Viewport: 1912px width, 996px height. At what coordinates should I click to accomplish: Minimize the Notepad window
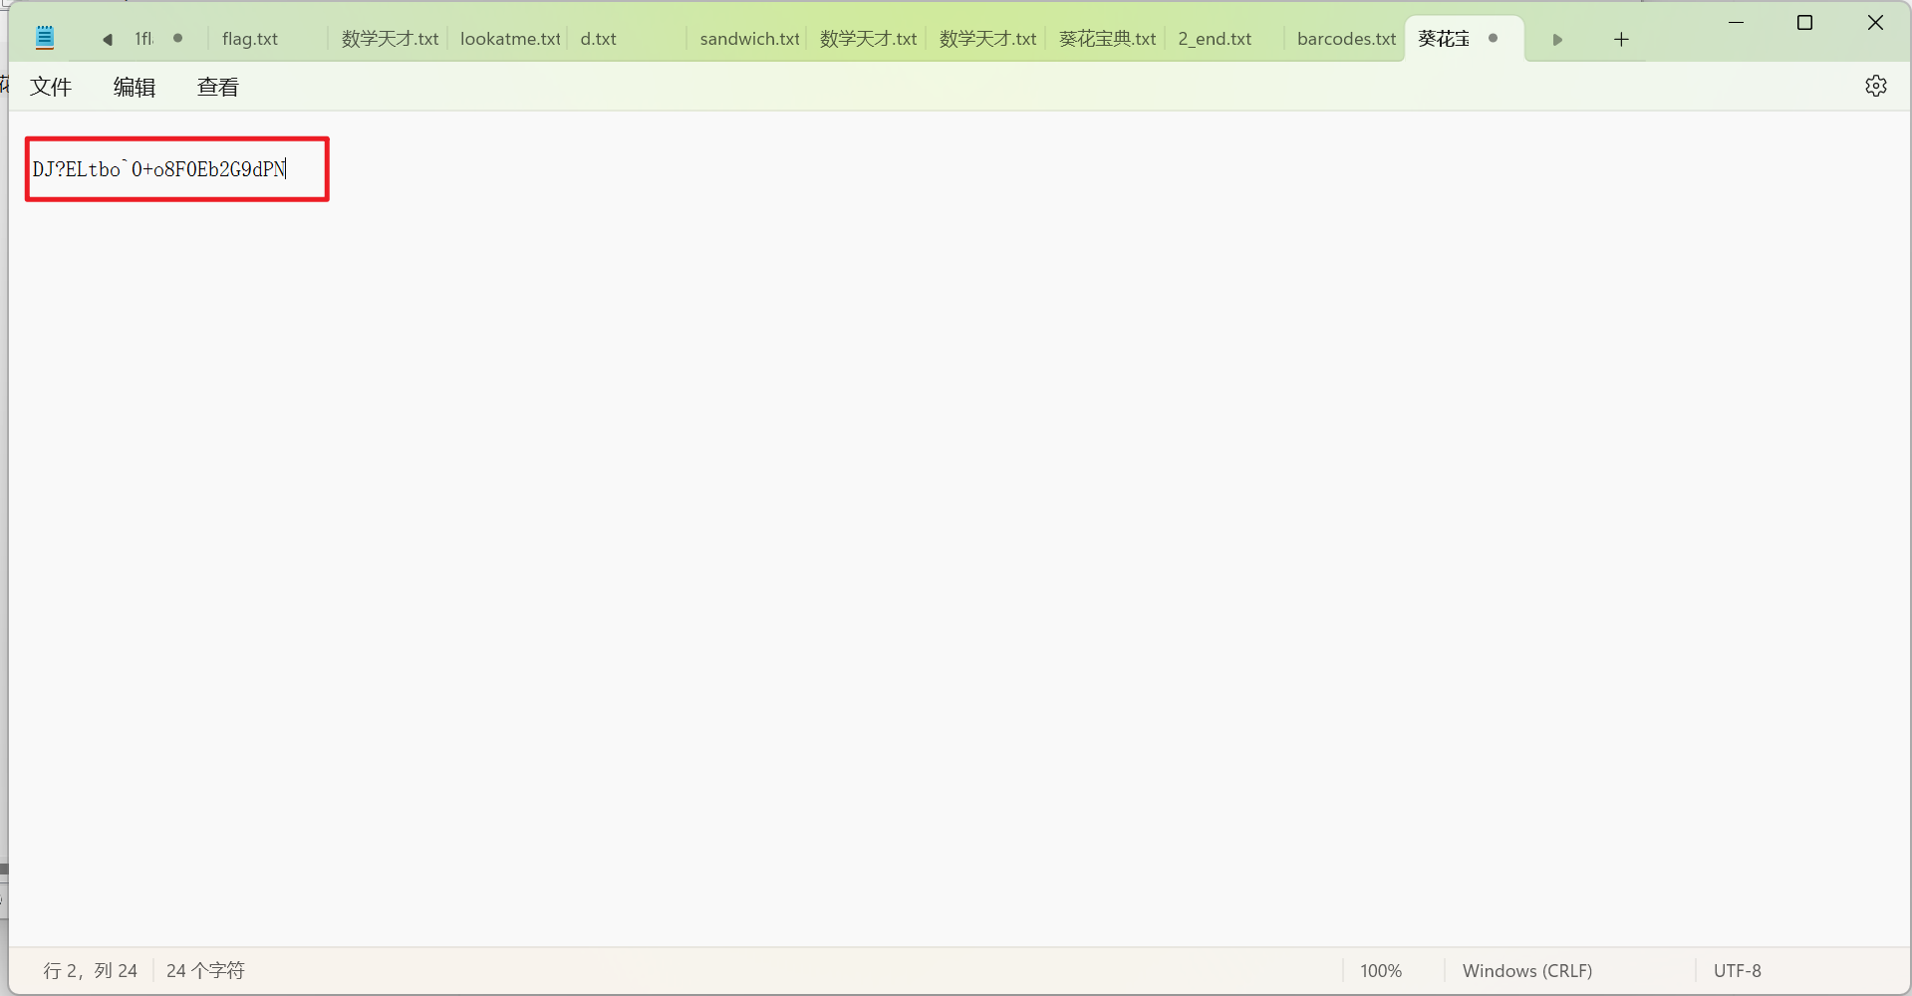(1736, 23)
